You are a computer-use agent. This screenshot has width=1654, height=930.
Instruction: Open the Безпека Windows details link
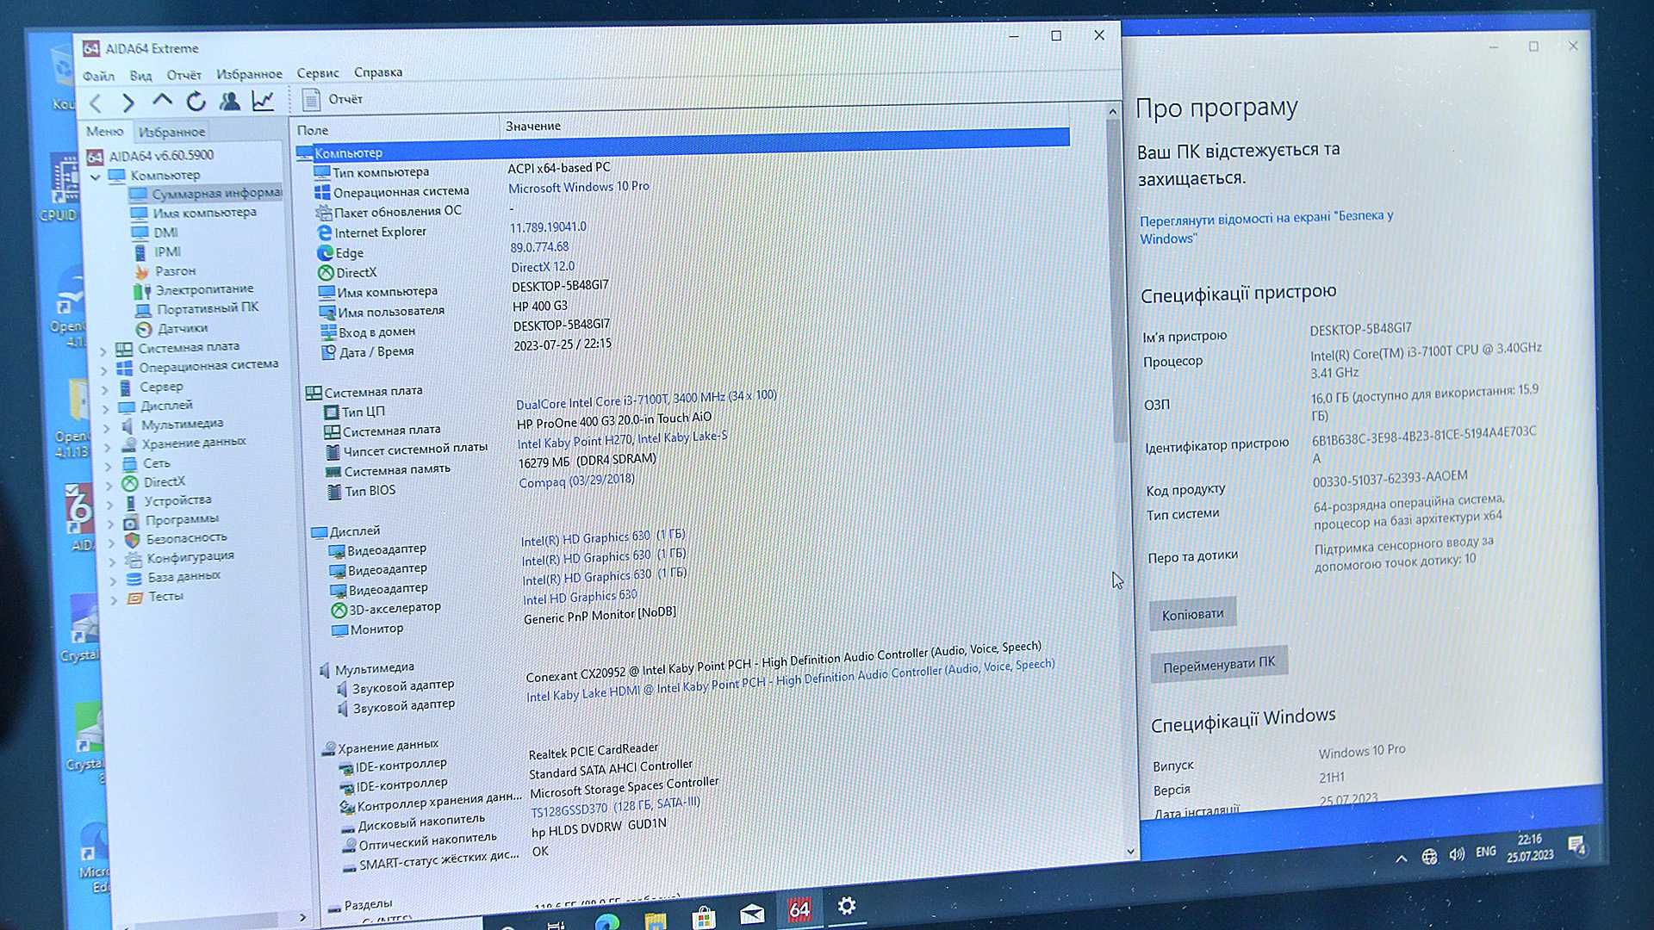click(1266, 227)
